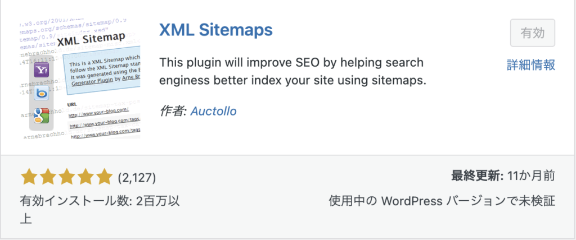Click the first rating star
Image resolution: width=576 pixels, height=240 pixels.
[x=29, y=178]
